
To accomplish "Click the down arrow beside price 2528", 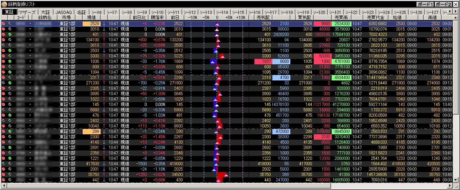I will click(104, 24).
